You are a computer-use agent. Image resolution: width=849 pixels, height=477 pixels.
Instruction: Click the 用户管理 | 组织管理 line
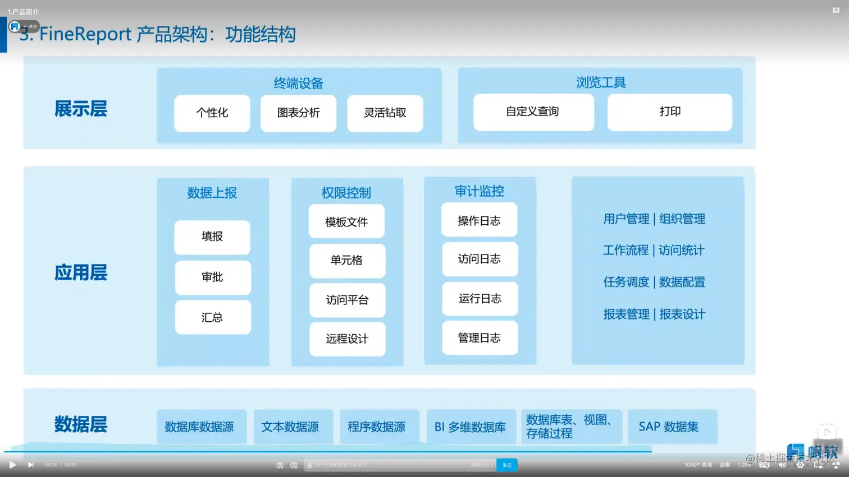pyautogui.click(x=654, y=219)
